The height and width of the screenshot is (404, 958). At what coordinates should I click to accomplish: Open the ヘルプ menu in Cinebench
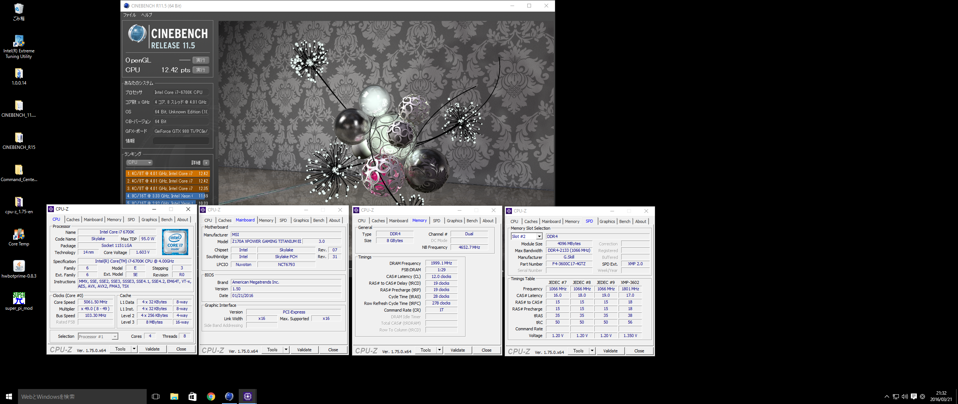tap(147, 15)
